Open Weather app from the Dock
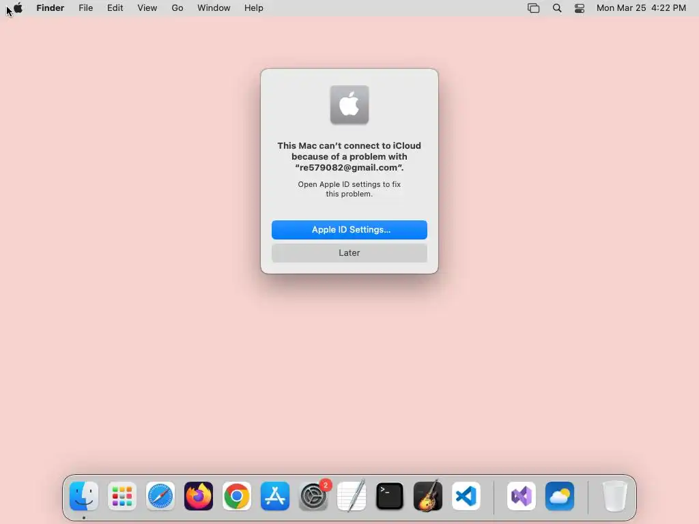Screen dimensions: 699x524 [x=560, y=496]
